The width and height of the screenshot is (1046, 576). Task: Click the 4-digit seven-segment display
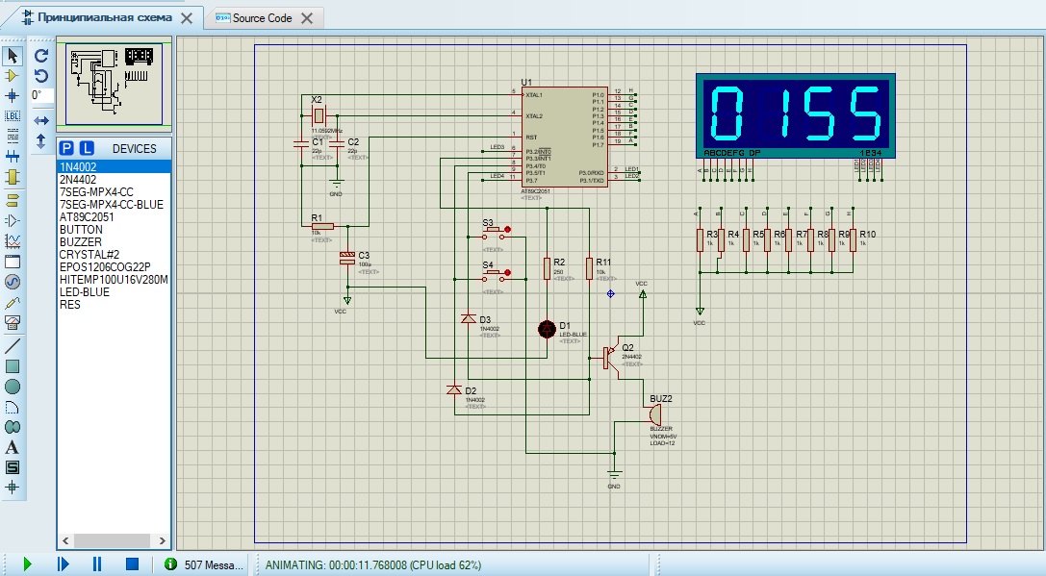click(x=795, y=115)
